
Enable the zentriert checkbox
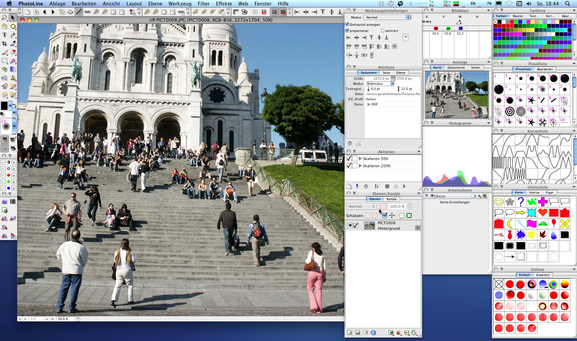(383, 31)
